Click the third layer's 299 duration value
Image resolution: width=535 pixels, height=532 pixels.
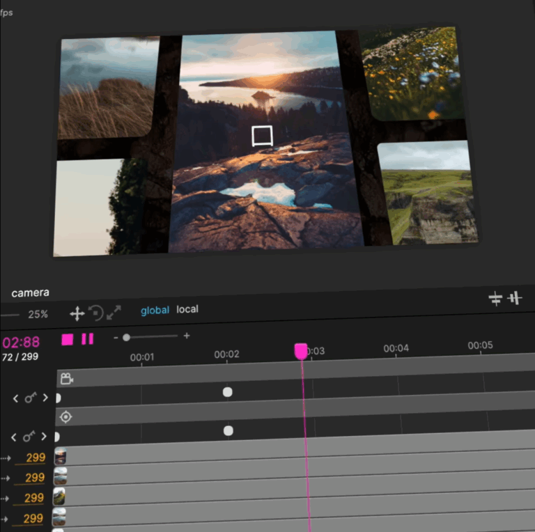click(x=33, y=499)
